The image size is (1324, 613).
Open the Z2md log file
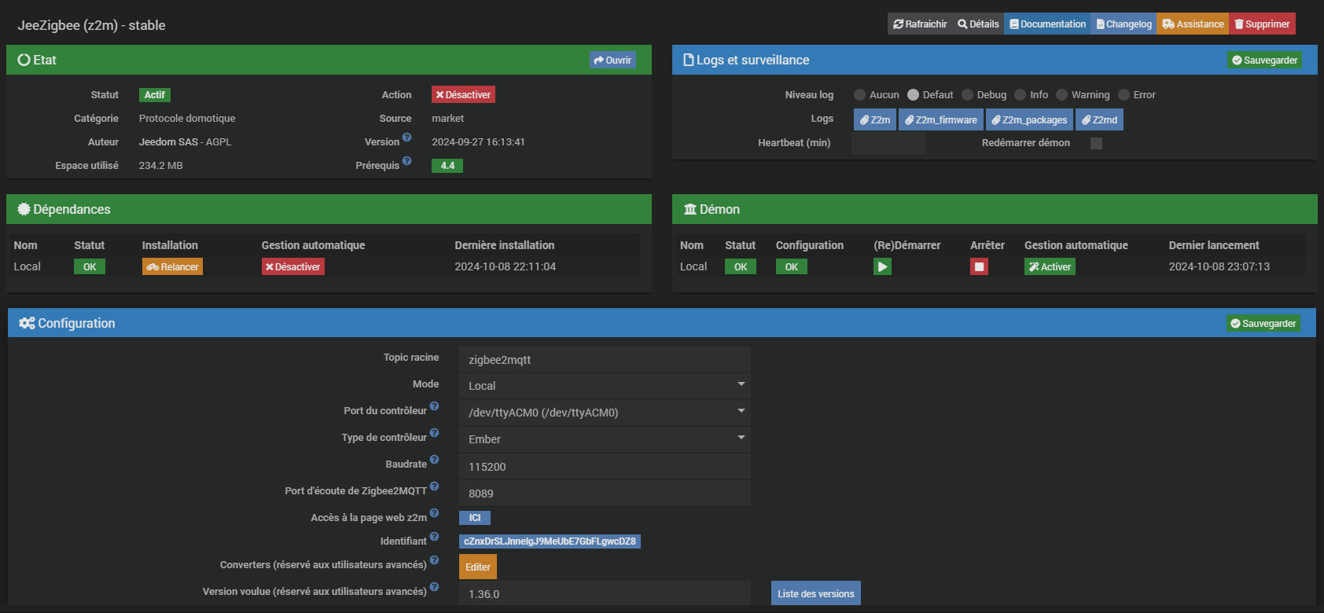pyautogui.click(x=1099, y=119)
